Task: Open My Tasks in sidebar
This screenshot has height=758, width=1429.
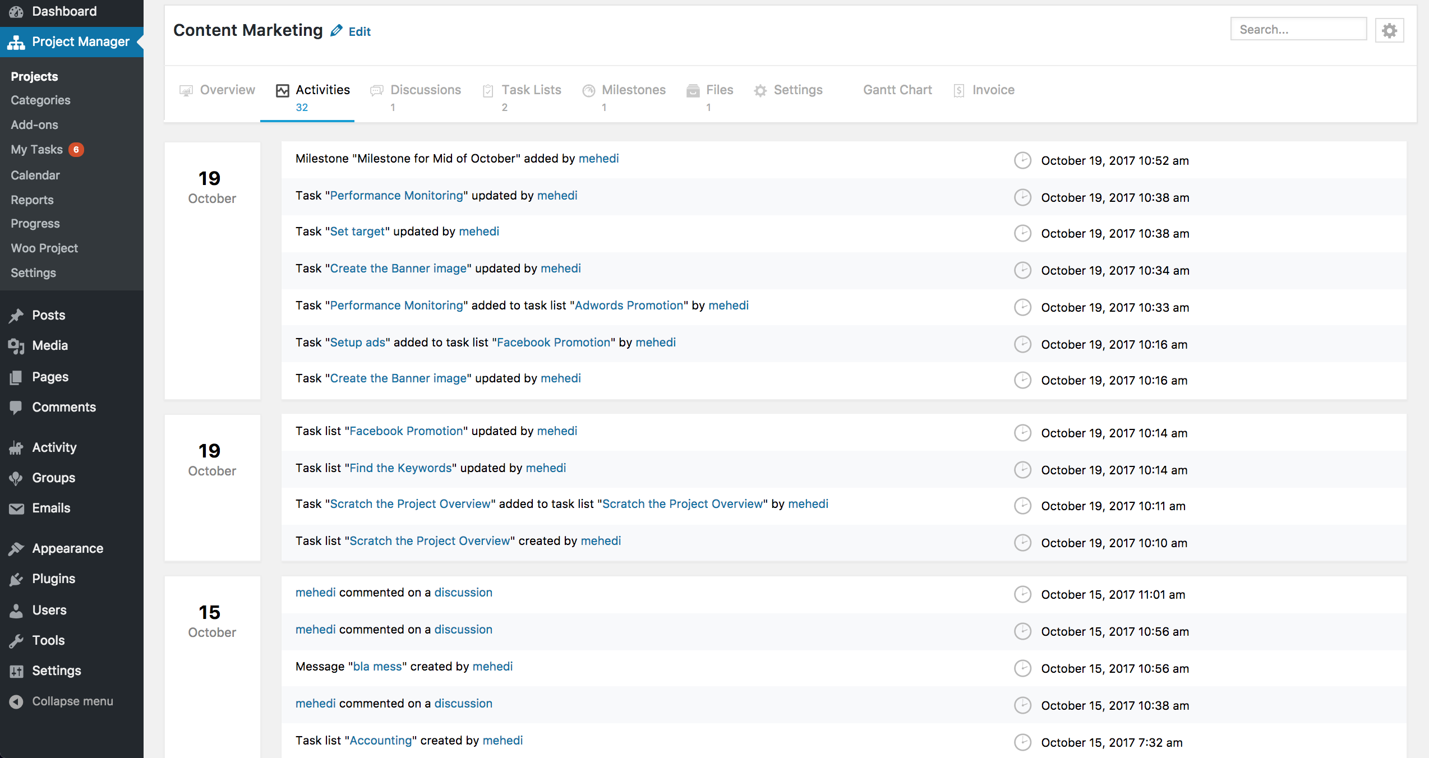Action: pos(37,150)
